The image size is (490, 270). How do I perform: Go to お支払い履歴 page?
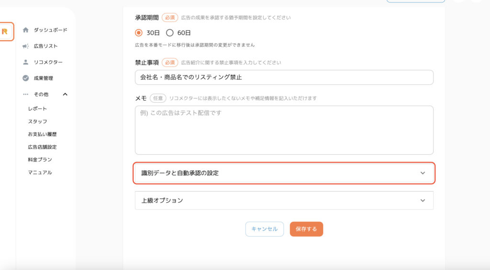[x=42, y=134]
